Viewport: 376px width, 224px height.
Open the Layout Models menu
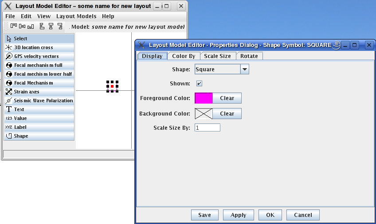tap(76, 16)
